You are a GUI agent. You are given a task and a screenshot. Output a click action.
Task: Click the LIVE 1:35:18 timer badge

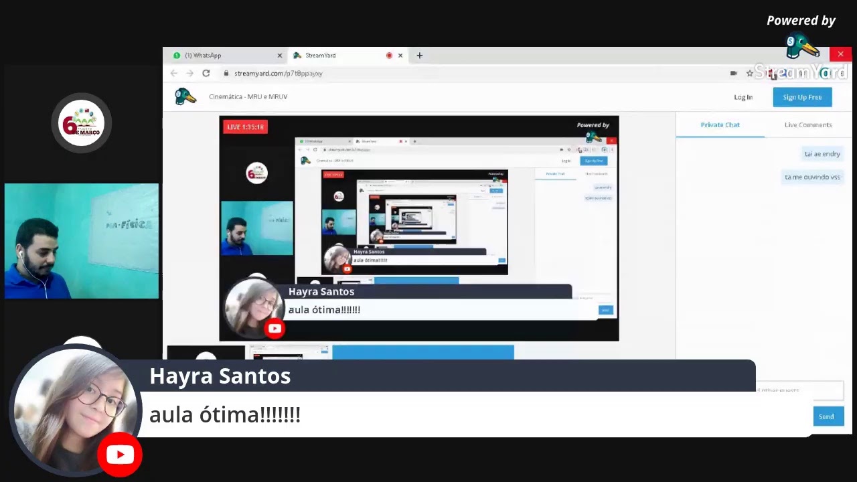click(245, 127)
